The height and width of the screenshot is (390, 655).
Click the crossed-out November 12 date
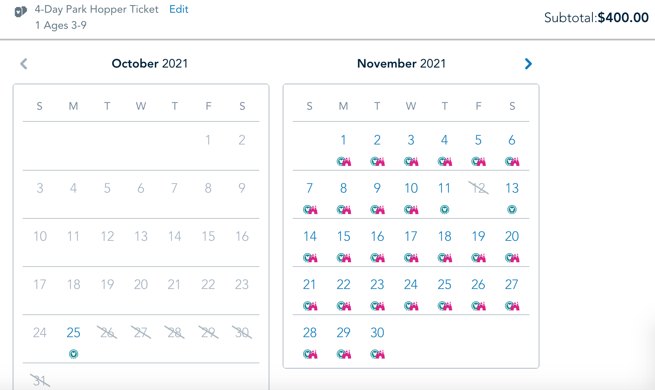pos(479,188)
